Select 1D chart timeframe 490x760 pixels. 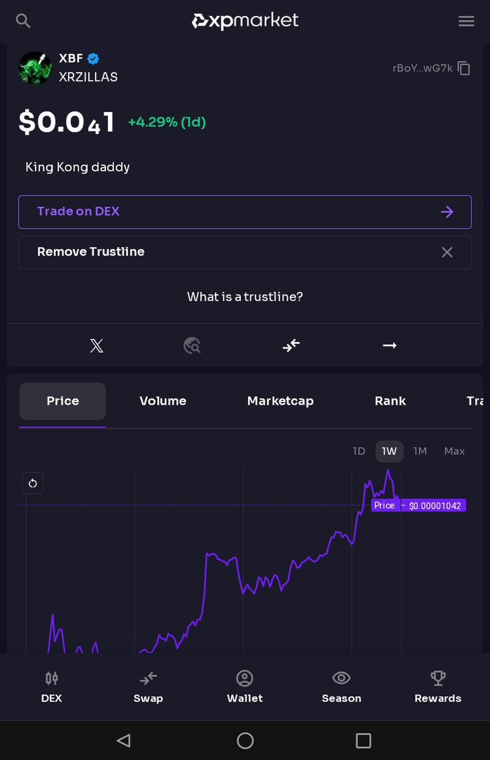point(359,451)
